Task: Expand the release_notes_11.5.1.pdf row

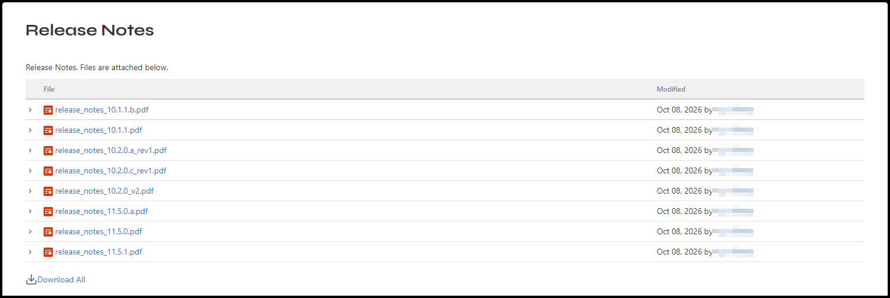Action: [30, 252]
